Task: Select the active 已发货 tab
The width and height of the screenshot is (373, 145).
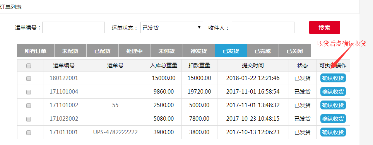Action: point(231,51)
